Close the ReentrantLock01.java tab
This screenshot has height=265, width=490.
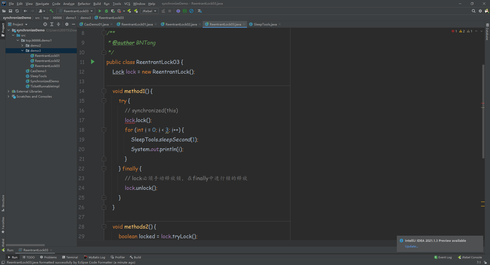pyautogui.click(x=156, y=24)
